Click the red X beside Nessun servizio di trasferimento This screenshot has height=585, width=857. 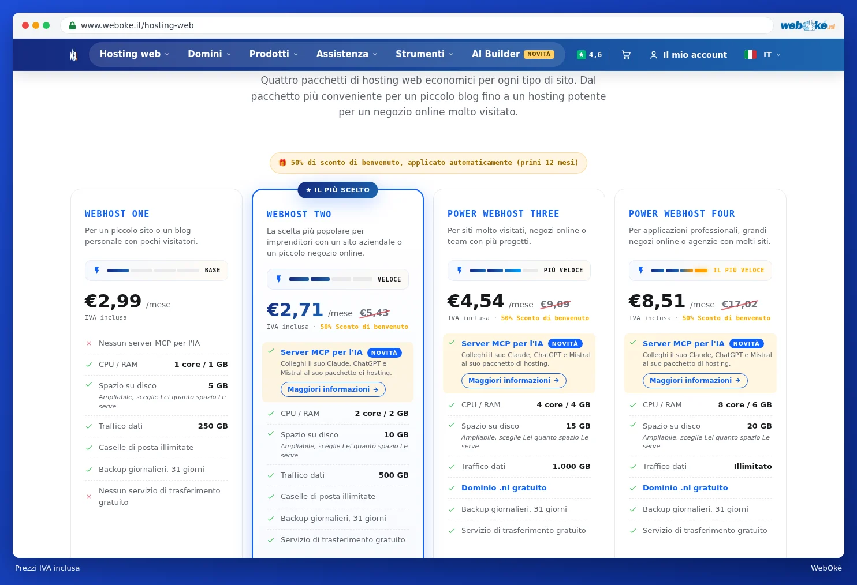(89, 497)
